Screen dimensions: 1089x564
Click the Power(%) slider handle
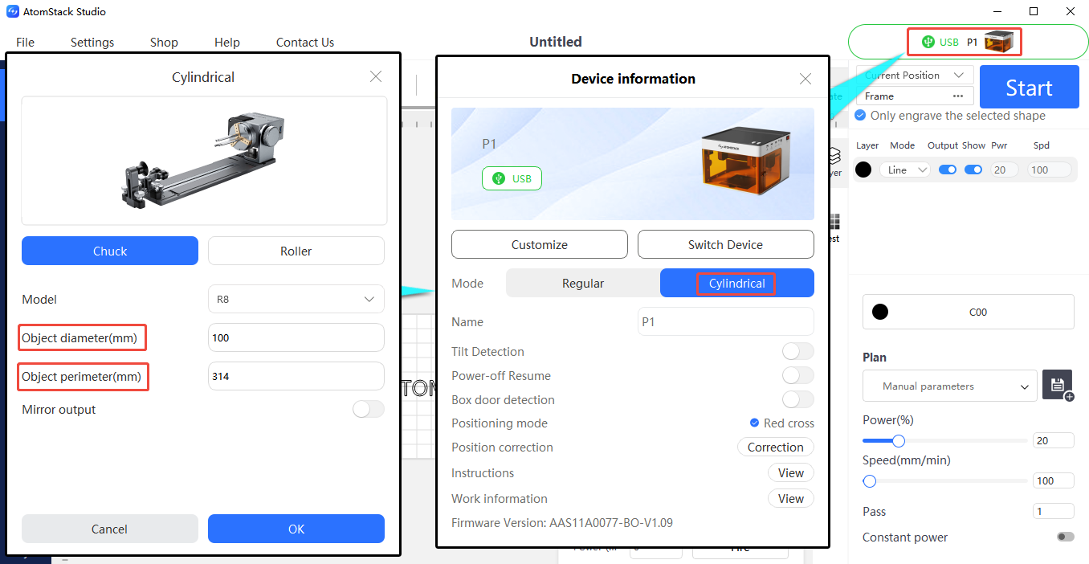[x=899, y=440]
